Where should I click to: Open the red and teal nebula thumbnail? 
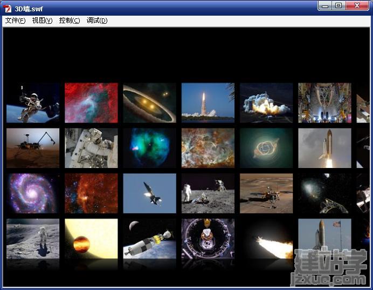[91, 103]
